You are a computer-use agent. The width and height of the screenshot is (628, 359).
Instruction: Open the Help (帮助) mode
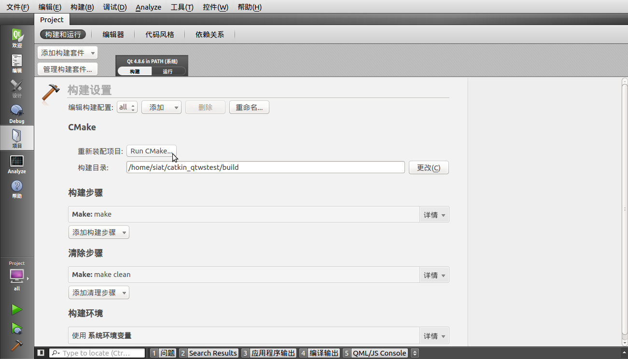coord(17,189)
